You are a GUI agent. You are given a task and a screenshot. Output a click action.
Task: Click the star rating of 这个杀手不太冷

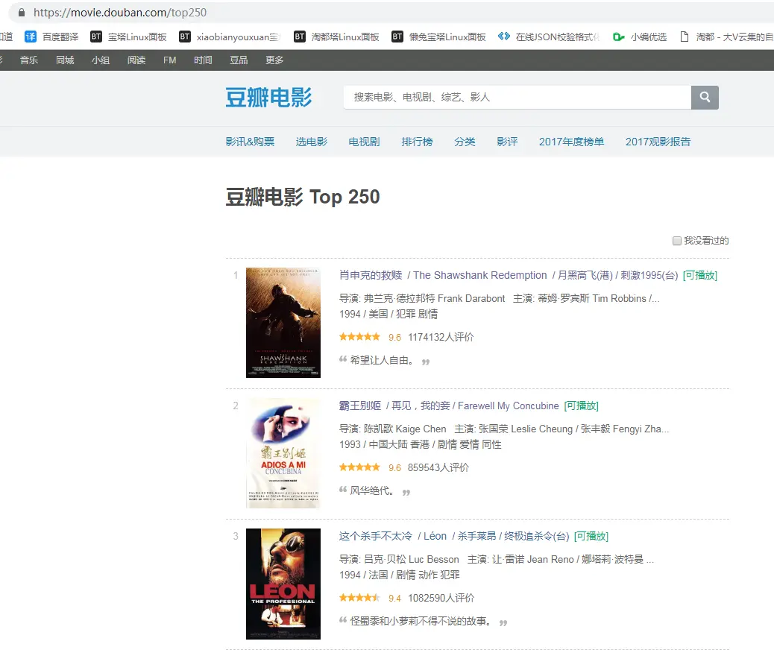pyautogui.click(x=359, y=598)
